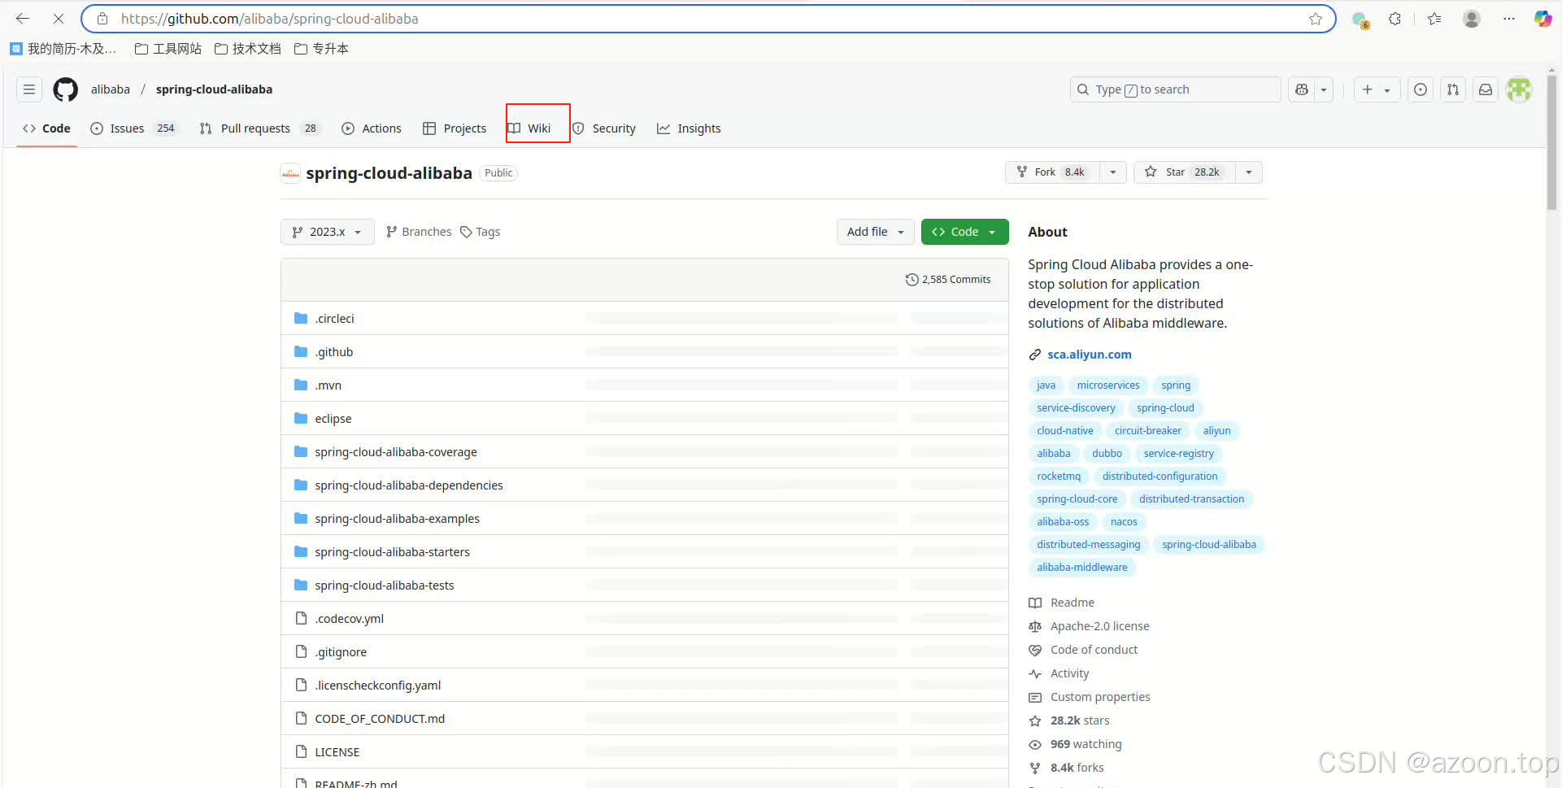
Task: View Branches list
Action: click(x=419, y=232)
